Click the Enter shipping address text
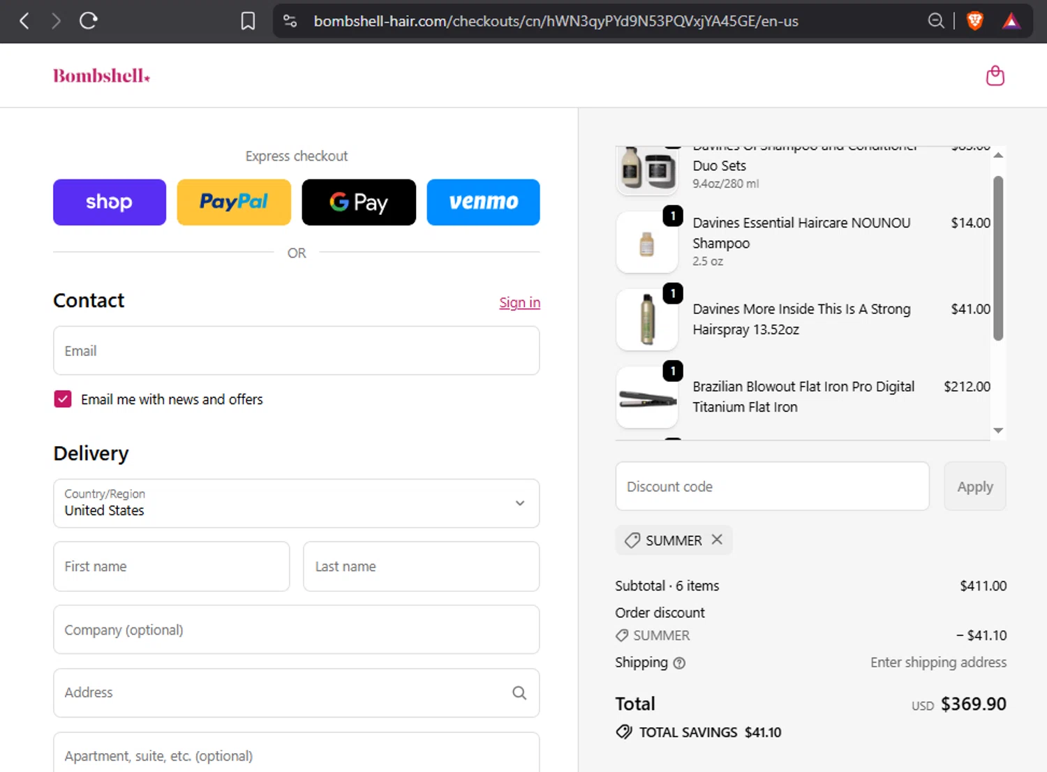Screen dimensions: 1047x772 click(938, 662)
